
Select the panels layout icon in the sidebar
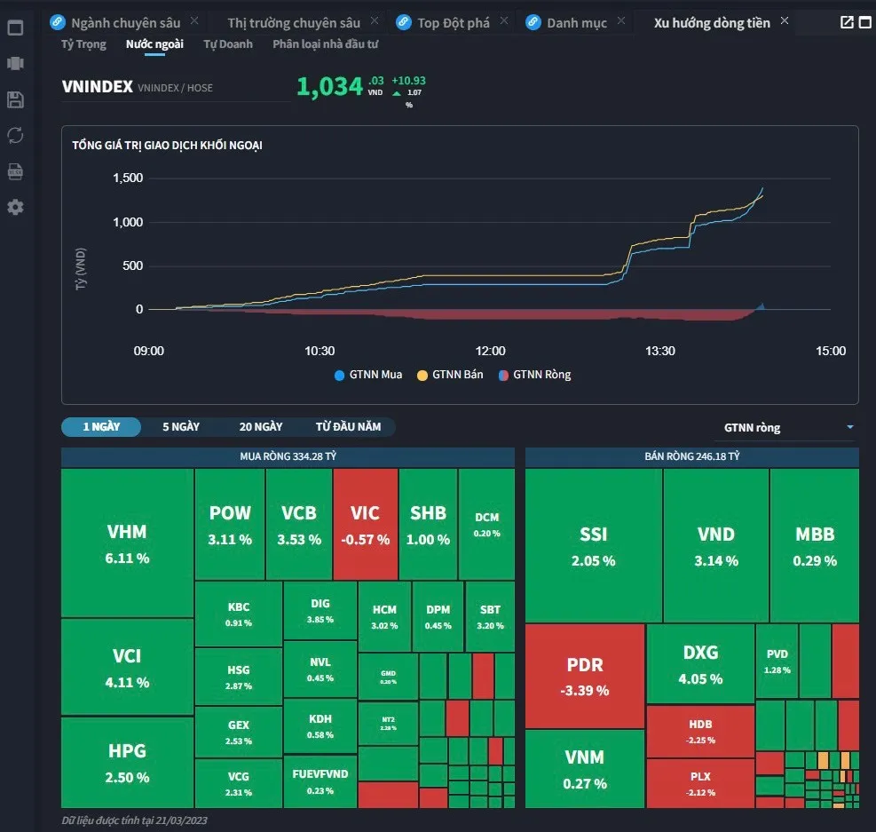pyautogui.click(x=14, y=63)
